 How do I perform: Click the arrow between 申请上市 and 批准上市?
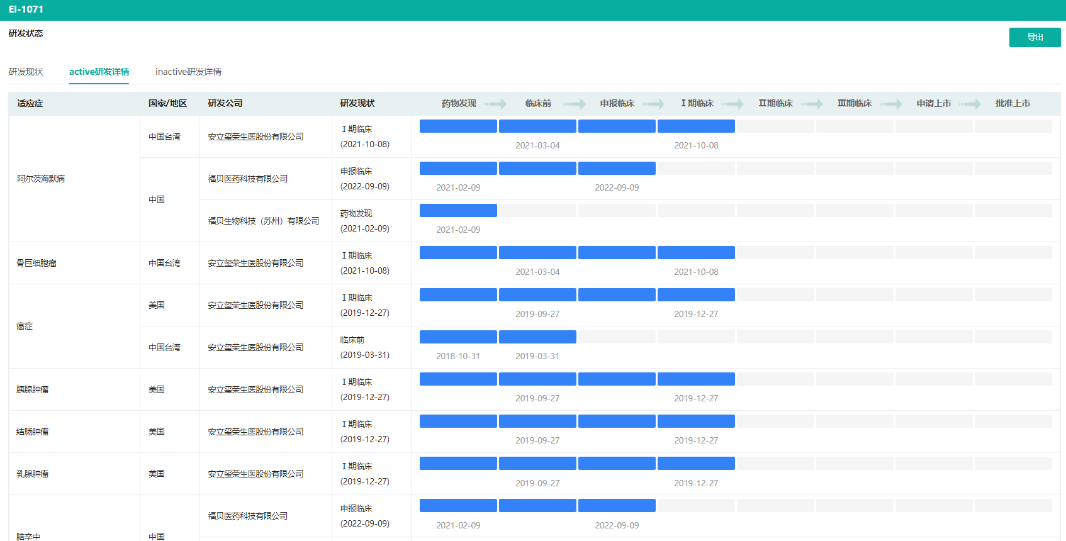click(970, 104)
